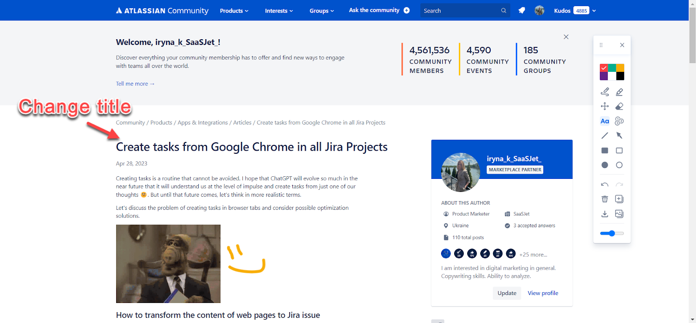The height and width of the screenshot is (323, 696).
Task: Pick the black color swatch
Action: (x=620, y=76)
